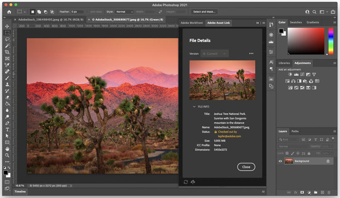Select the Hand tool

[x=7, y=149]
